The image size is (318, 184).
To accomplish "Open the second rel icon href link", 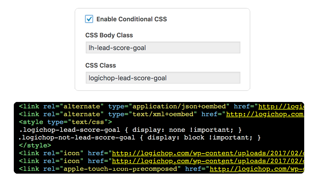I will [x=208, y=161].
